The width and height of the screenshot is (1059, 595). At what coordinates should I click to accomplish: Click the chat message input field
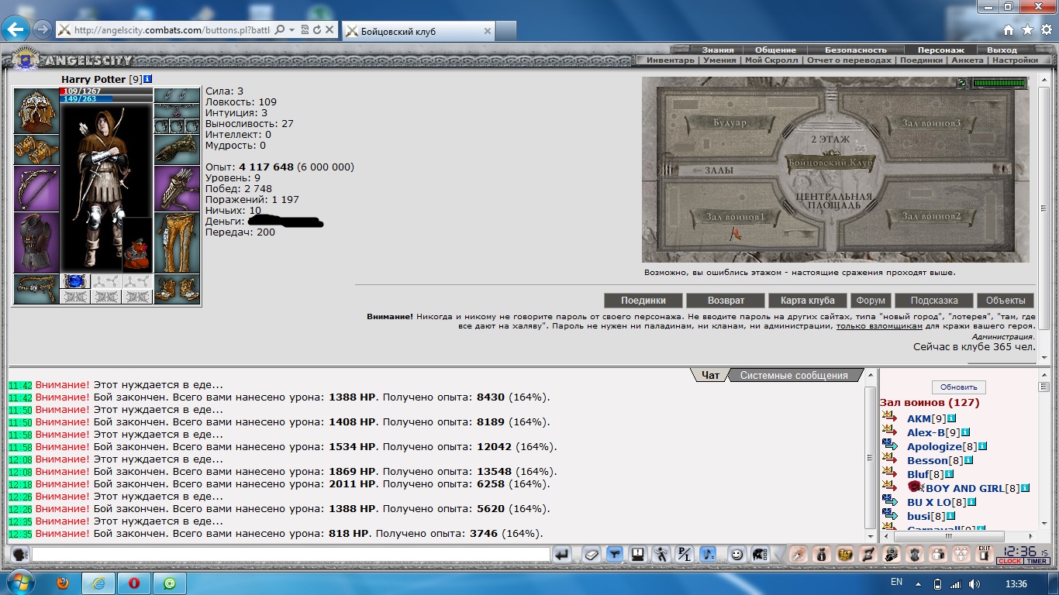pyautogui.click(x=291, y=554)
